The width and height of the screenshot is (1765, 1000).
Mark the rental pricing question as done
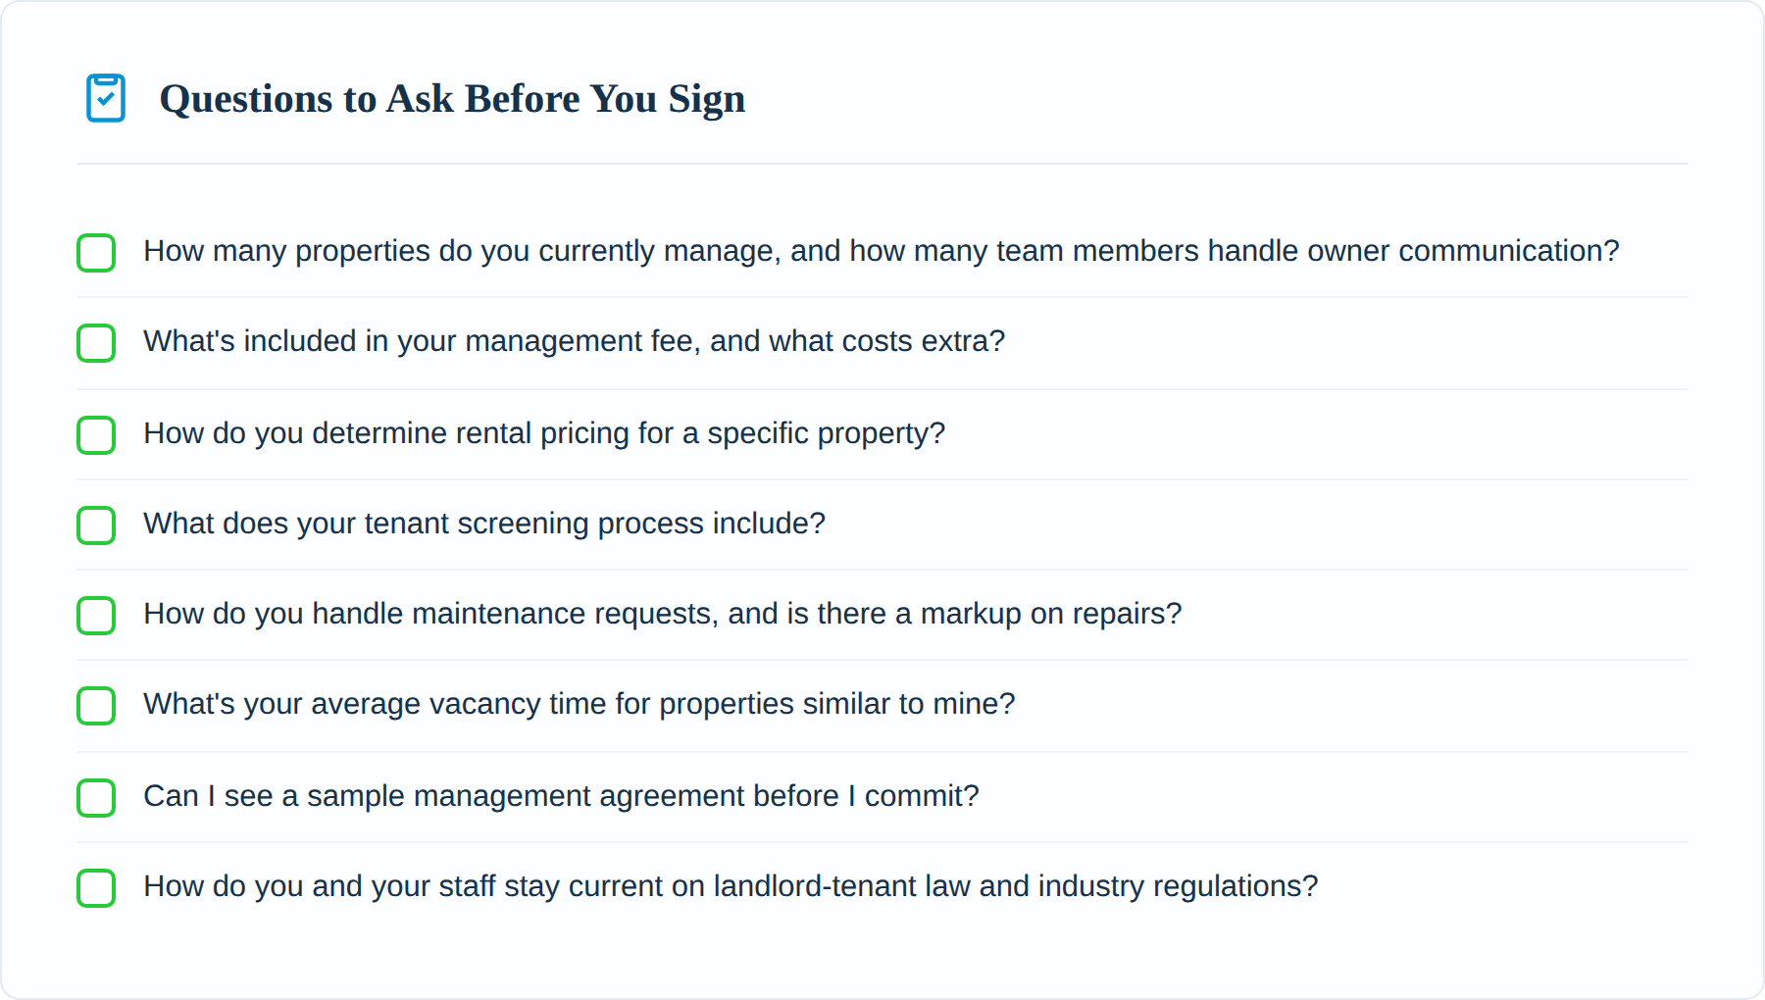point(96,435)
